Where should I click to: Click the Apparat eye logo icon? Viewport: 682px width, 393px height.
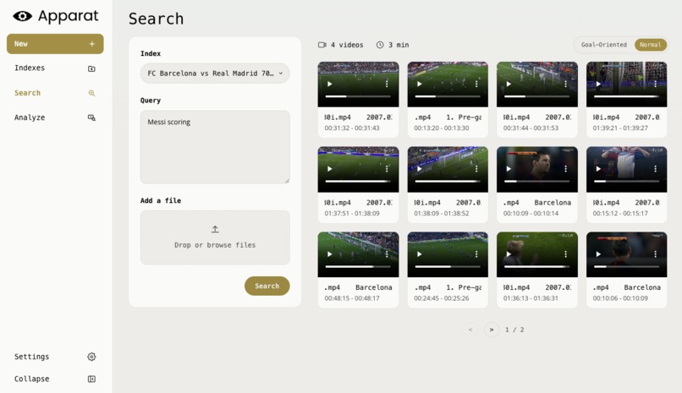tap(22, 17)
